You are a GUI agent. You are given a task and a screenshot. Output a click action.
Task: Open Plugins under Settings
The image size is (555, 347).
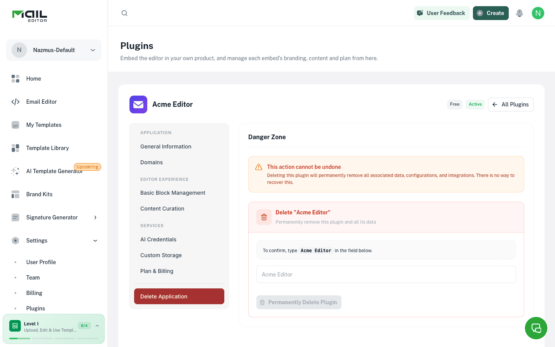[x=35, y=308]
